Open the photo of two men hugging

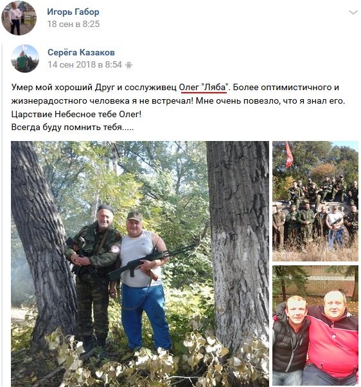point(315,326)
